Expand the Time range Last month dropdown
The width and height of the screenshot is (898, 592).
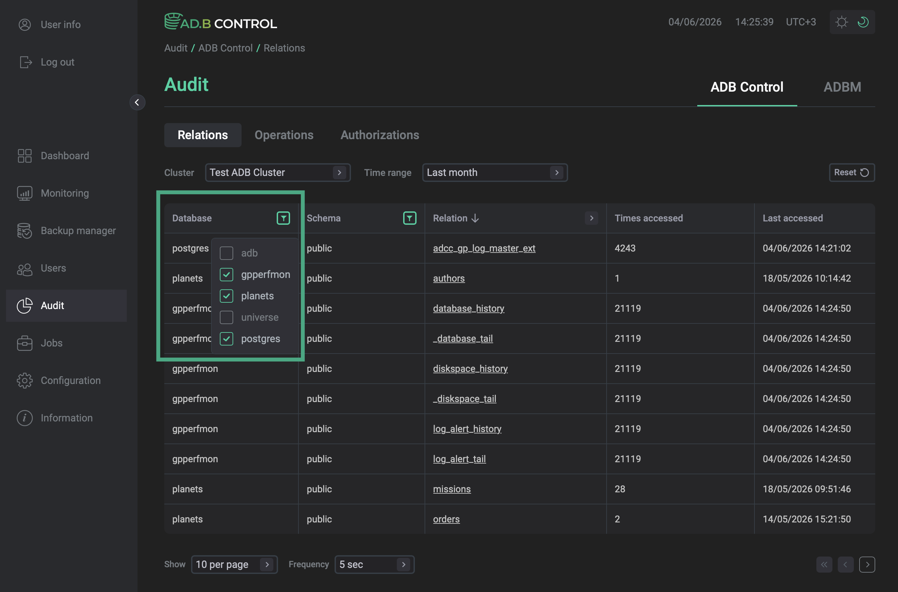click(x=495, y=173)
